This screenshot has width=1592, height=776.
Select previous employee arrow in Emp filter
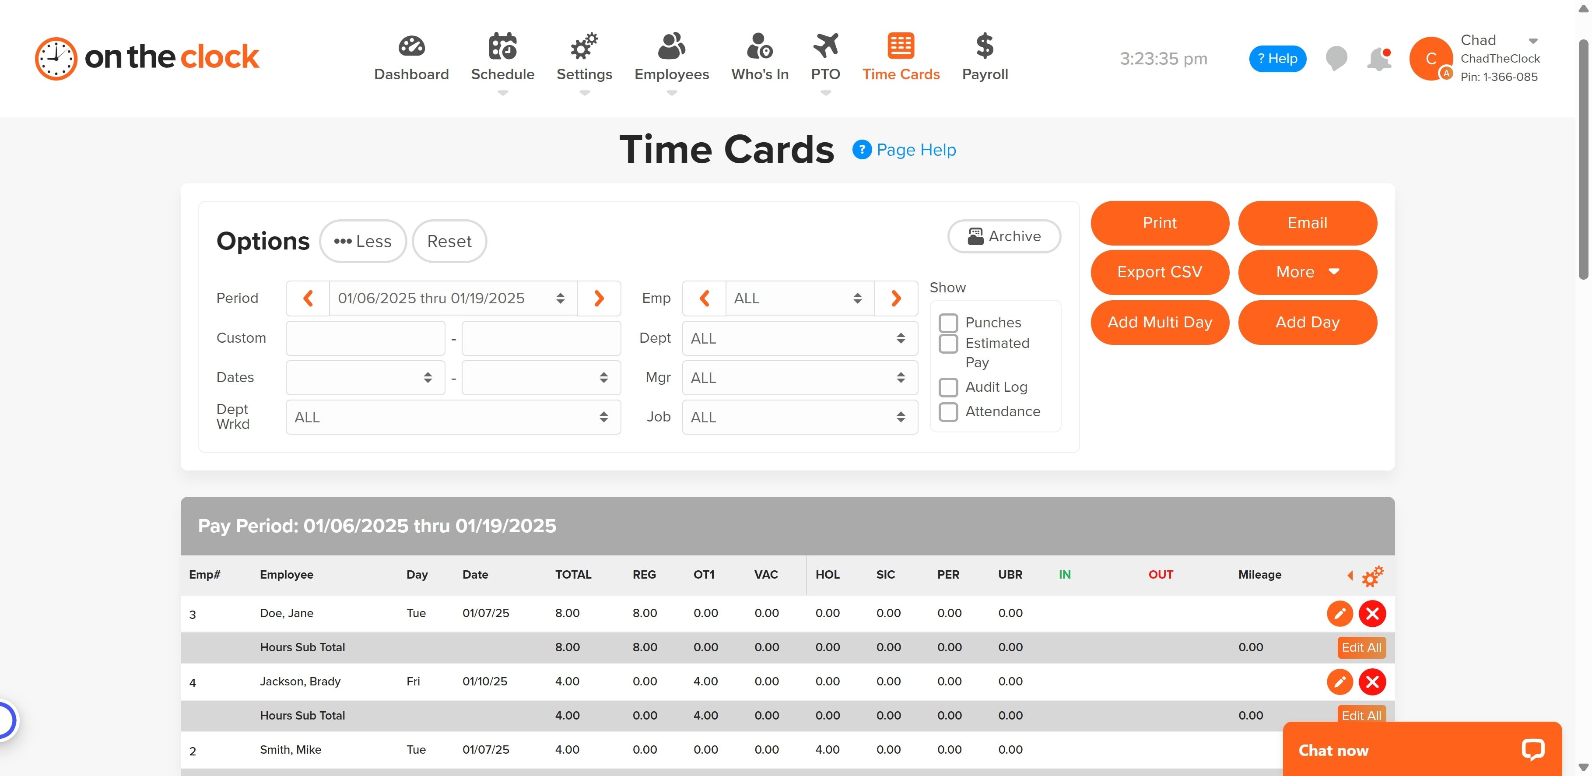pos(704,298)
